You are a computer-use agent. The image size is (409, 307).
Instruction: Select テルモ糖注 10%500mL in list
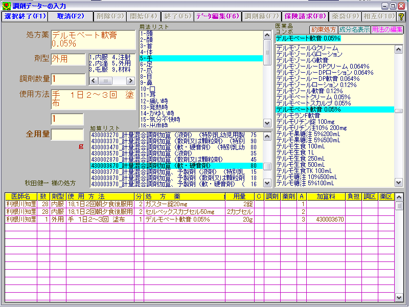tap(335, 177)
